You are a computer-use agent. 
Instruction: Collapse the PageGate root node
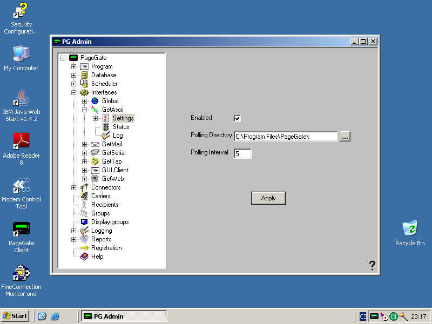(x=63, y=58)
